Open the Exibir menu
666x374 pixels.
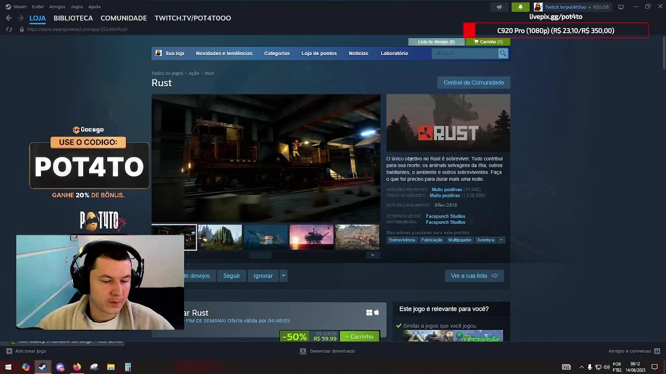[38, 7]
